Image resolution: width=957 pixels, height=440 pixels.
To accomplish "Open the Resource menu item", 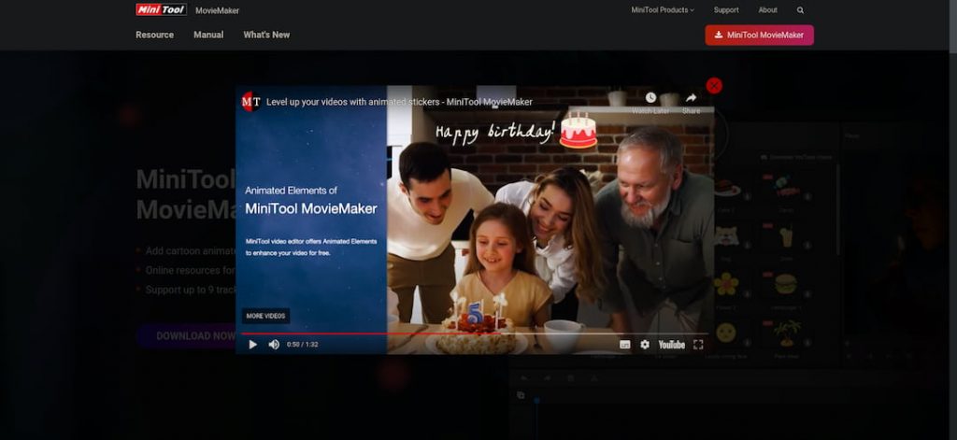I will (154, 35).
